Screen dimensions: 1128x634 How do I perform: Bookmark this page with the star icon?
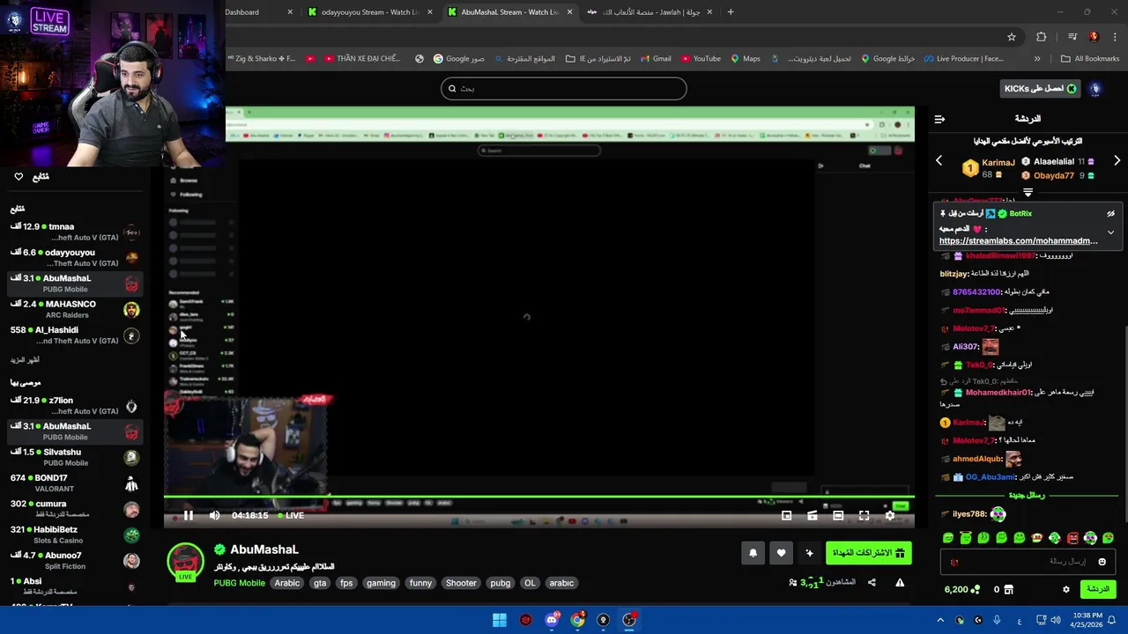1012,37
